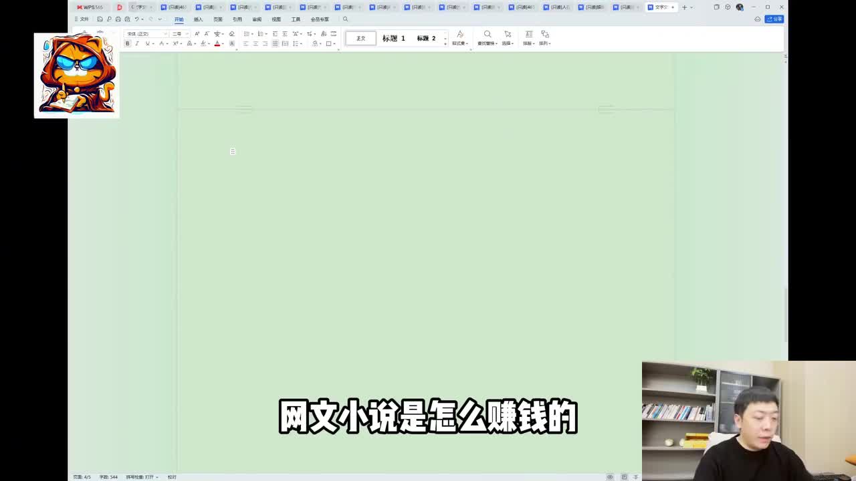Click the 页面: 4/5 page indicator

82,477
